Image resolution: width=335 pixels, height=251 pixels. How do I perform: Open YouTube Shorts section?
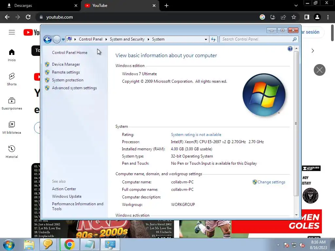click(12, 79)
